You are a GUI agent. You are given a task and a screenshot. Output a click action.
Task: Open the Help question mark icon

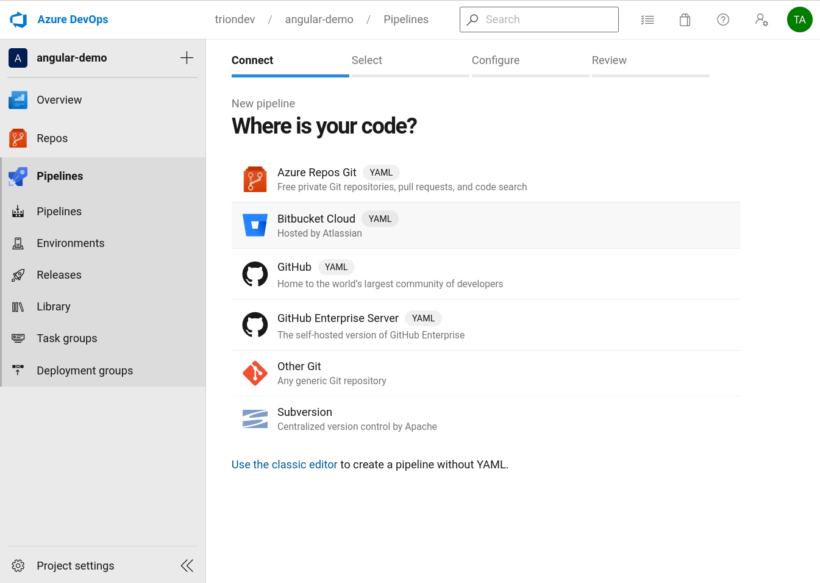pos(723,20)
